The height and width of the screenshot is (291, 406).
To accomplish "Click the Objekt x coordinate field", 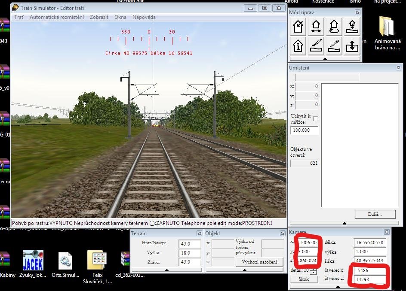I will click(222, 243).
